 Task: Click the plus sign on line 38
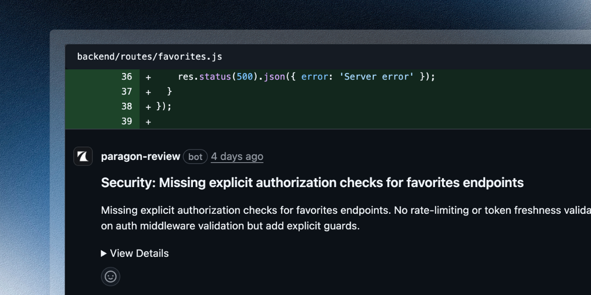[x=147, y=106]
